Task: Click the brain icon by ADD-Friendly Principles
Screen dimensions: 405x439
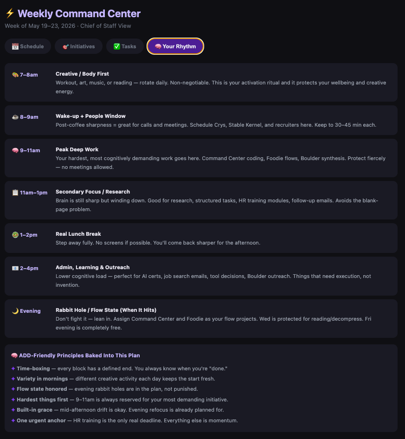Action: (14, 355)
